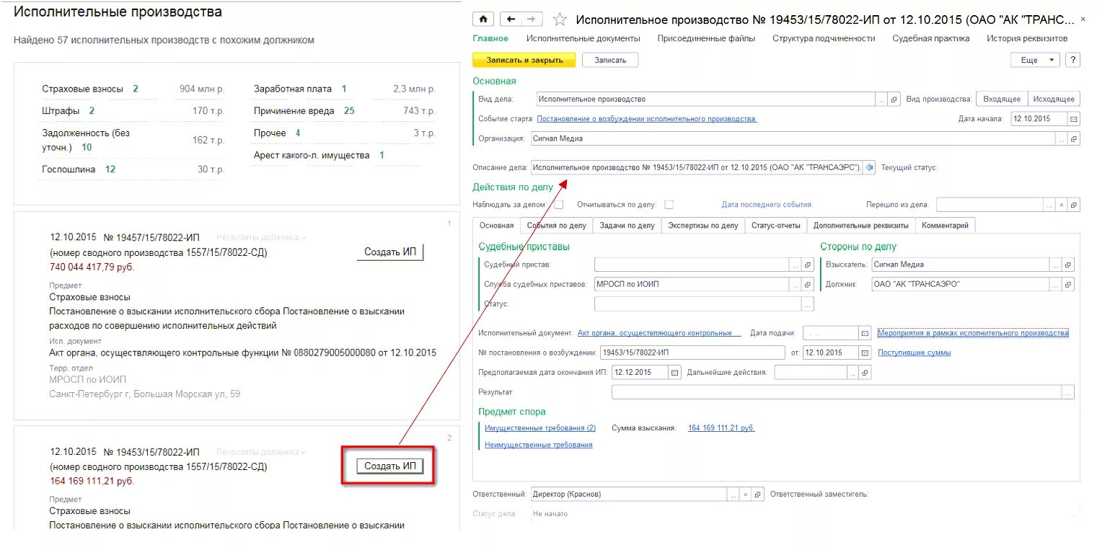Open the Исполнительные документы section
Screen dimensions: 1097x545
tap(583, 38)
